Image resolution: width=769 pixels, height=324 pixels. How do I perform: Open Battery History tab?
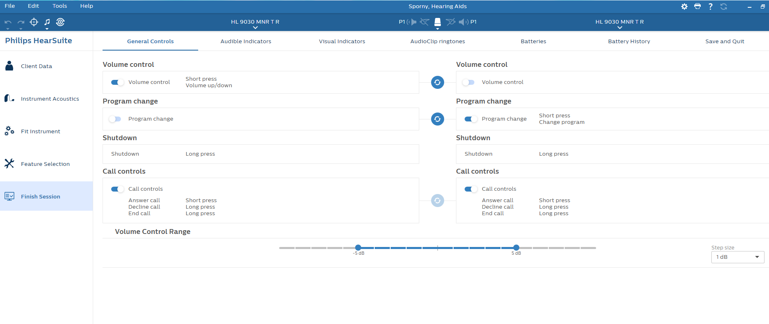coord(629,41)
